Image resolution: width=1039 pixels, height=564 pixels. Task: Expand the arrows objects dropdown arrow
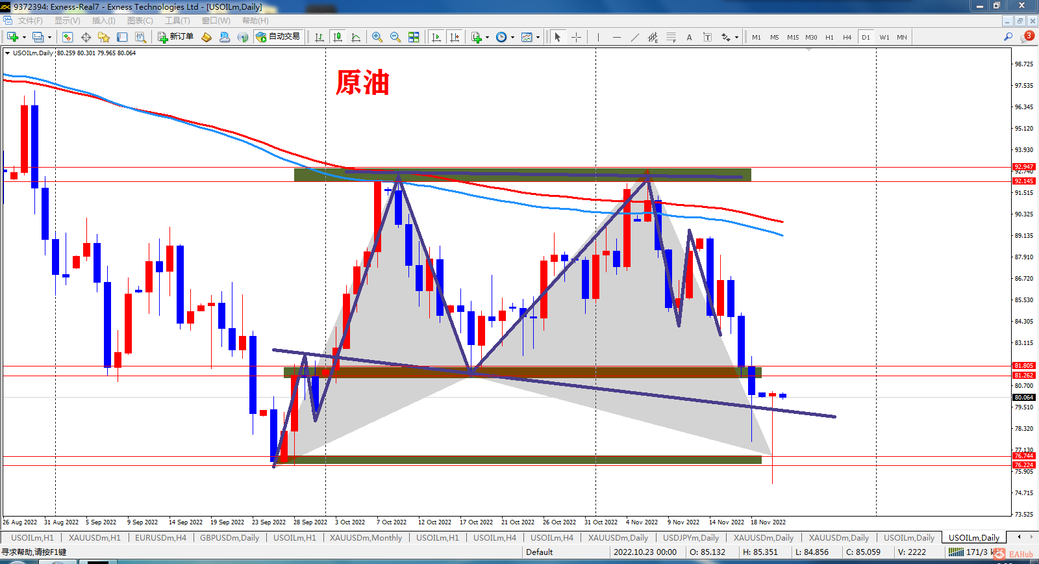click(x=736, y=37)
